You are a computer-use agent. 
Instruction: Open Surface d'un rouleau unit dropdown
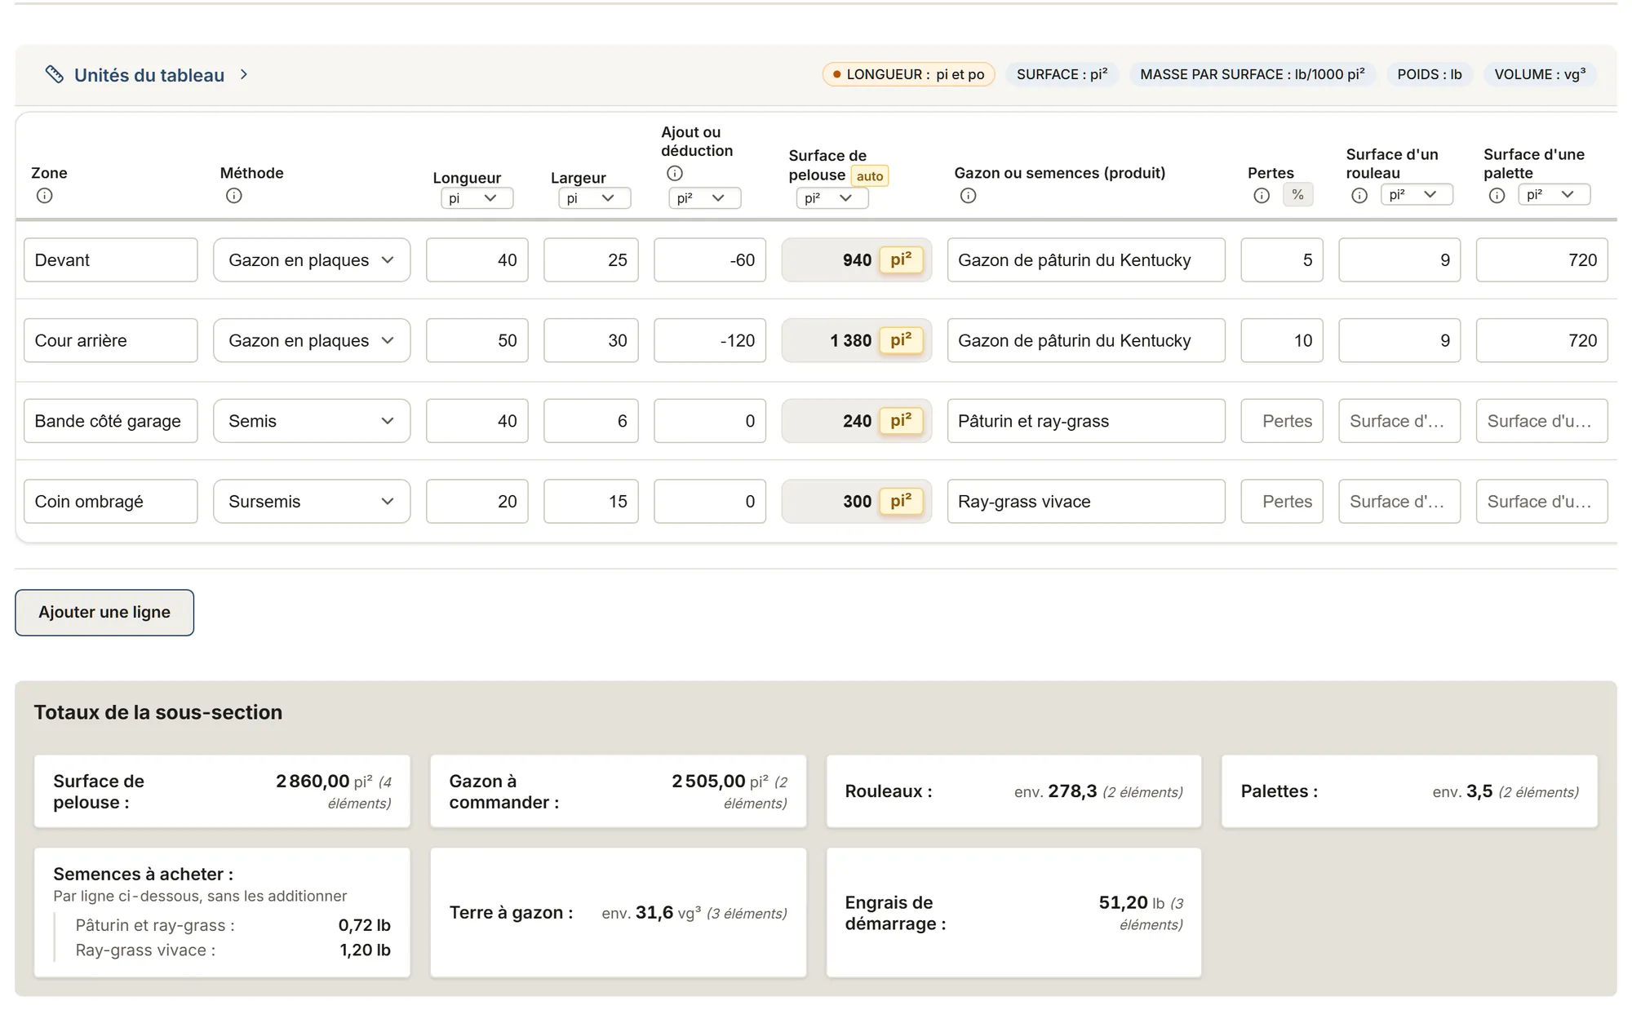1416,194
